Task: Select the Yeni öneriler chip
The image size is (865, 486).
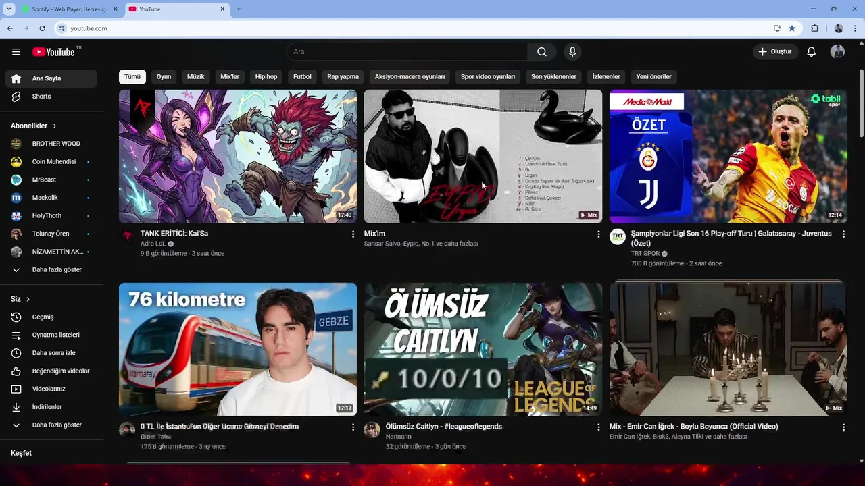Action: point(654,77)
